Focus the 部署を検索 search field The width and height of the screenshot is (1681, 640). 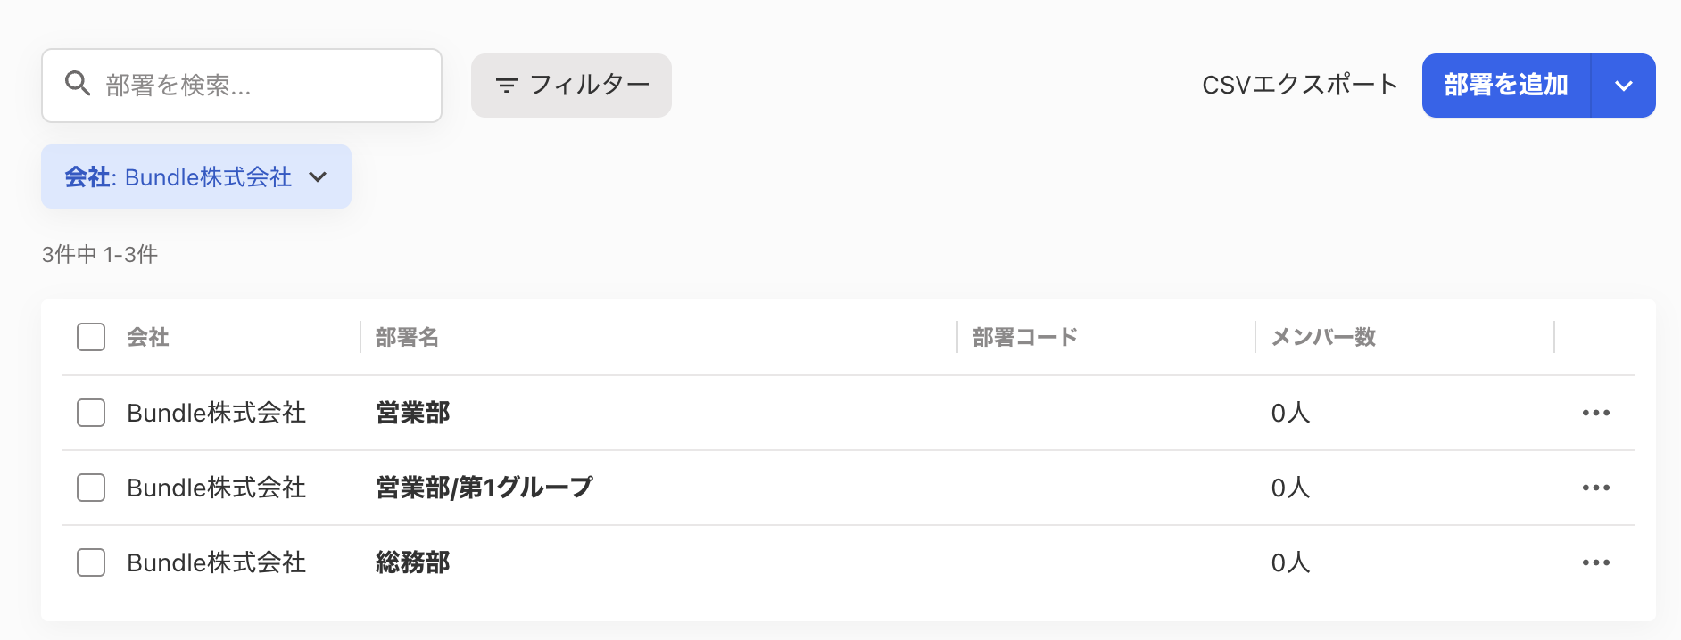click(242, 86)
